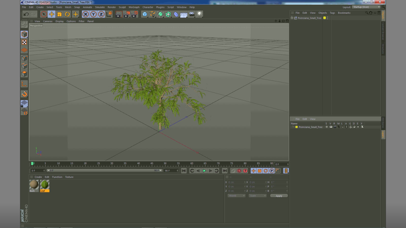
Task: Enable Texture mode checkerboard icon
Action: (x=24, y=42)
